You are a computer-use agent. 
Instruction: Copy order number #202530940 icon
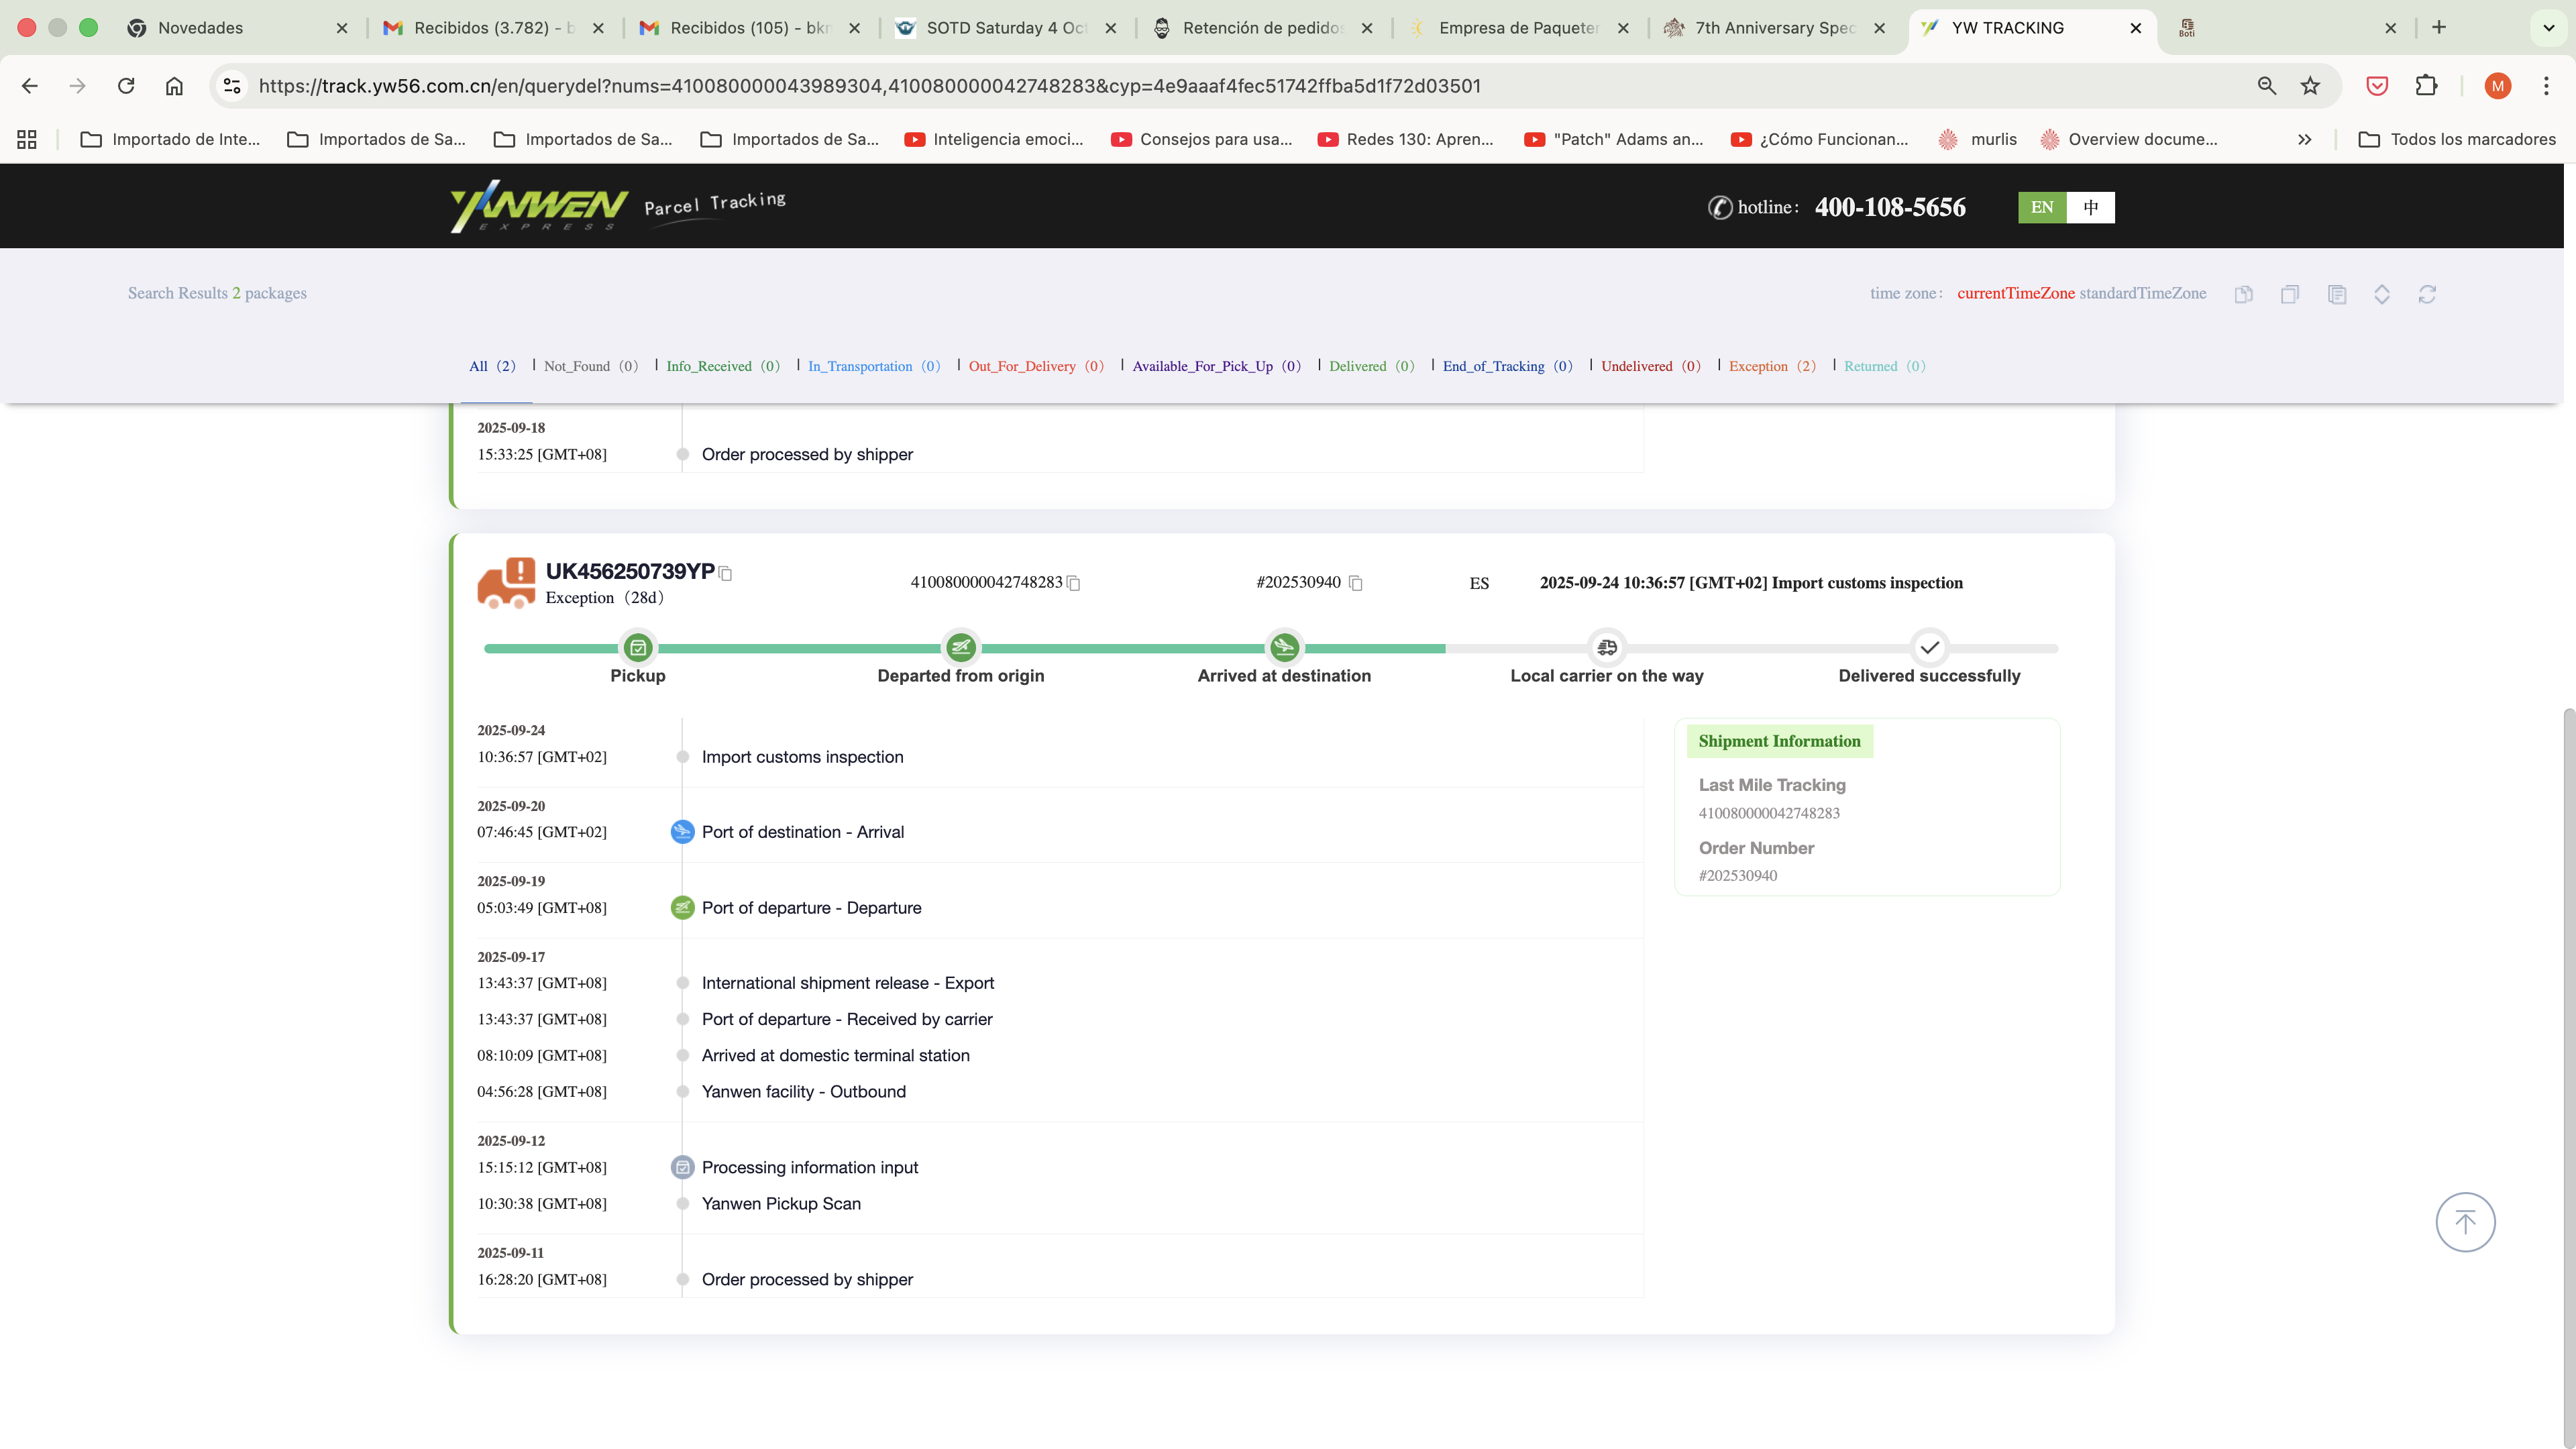[x=1356, y=583]
